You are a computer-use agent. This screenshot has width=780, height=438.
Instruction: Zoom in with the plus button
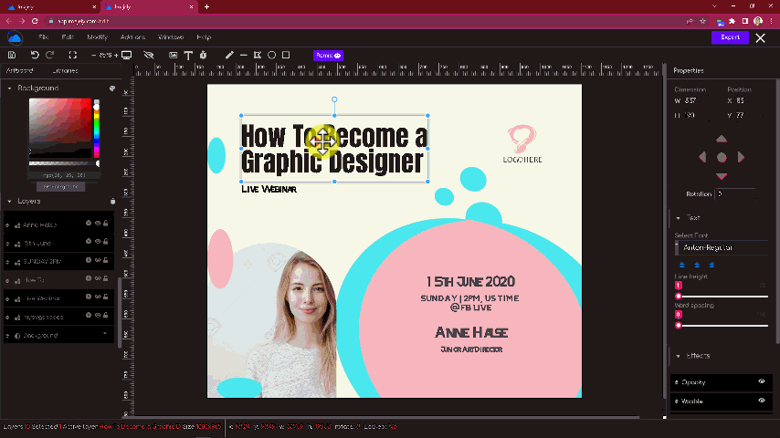point(116,55)
